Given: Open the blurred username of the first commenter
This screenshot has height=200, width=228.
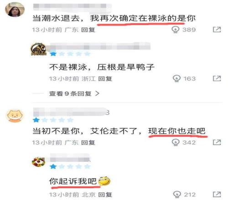Looking at the screenshot, I should tap(72, 7).
